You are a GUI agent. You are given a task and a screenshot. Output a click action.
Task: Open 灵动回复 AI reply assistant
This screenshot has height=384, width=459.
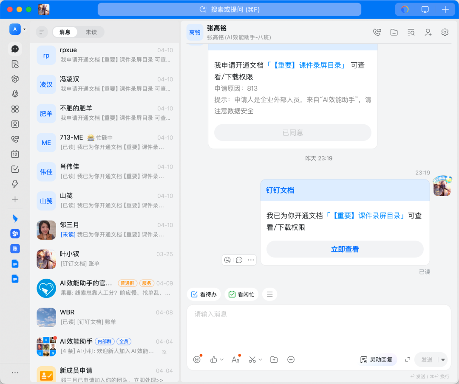click(x=377, y=359)
